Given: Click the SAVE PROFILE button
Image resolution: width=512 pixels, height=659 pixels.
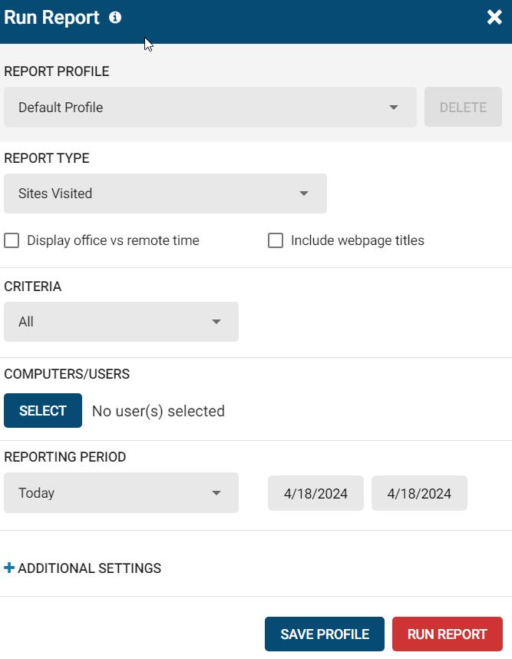Looking at the screenshot, I should point(324,634).
